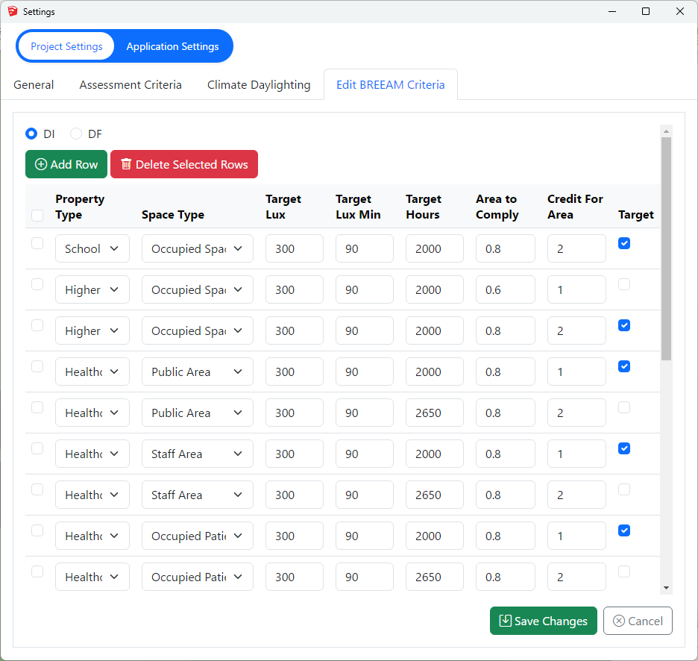Expand the first Public Area space type dropdown
Screen dimensions: 698x661
pos(197,372)
